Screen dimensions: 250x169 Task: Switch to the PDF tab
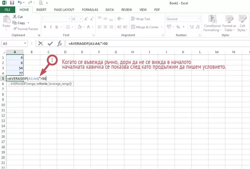click(157, 10)
